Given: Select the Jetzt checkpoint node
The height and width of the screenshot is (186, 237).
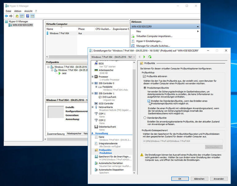Looking at the screenshot, I should pyautogui.click(x=64, y=73).
